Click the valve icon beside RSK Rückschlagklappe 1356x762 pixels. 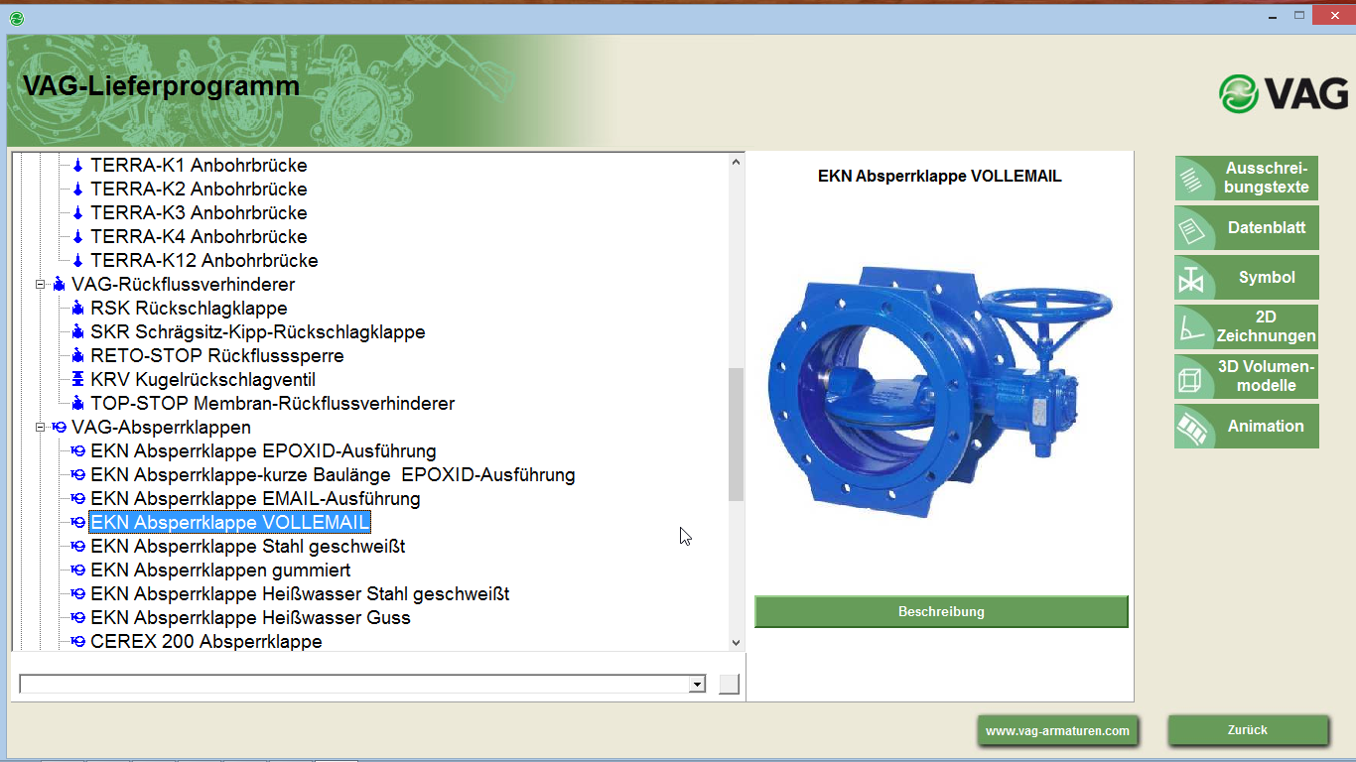tap(78, 309)
